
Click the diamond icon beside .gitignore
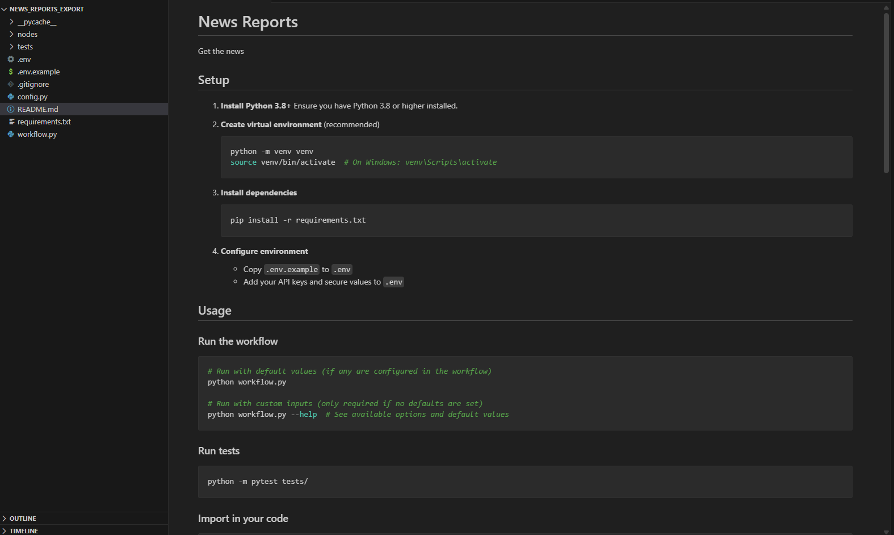click(x=11, y=84)
